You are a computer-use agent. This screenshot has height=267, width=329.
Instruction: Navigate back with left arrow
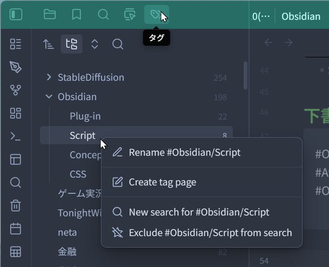pyautogui.click(x=268, y=42)
